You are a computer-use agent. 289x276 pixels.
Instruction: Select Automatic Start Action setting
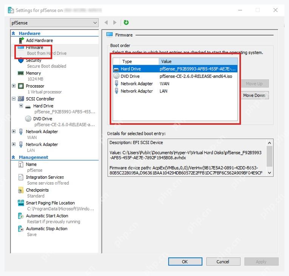[47, 216]
